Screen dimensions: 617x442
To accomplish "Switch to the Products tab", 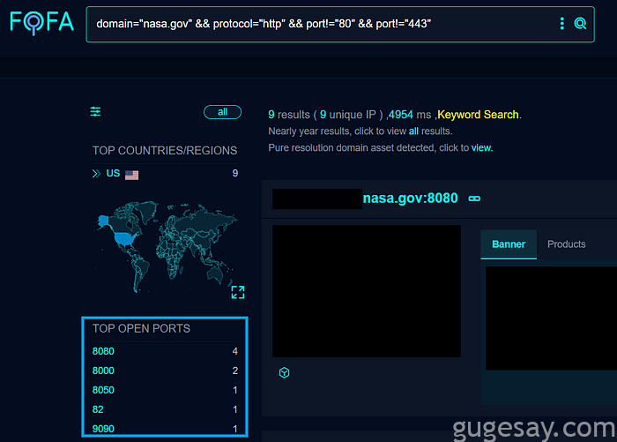I will (x=566, y=244).
